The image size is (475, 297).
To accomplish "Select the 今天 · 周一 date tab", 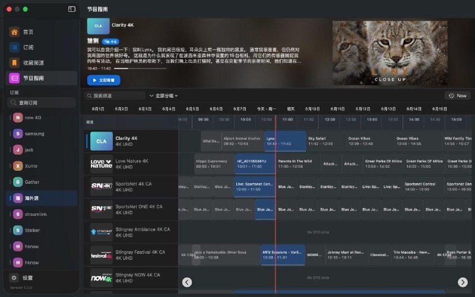I will 266,109.
